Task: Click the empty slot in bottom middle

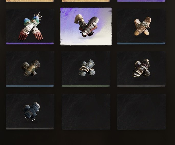Action: (x=86, y=112)
